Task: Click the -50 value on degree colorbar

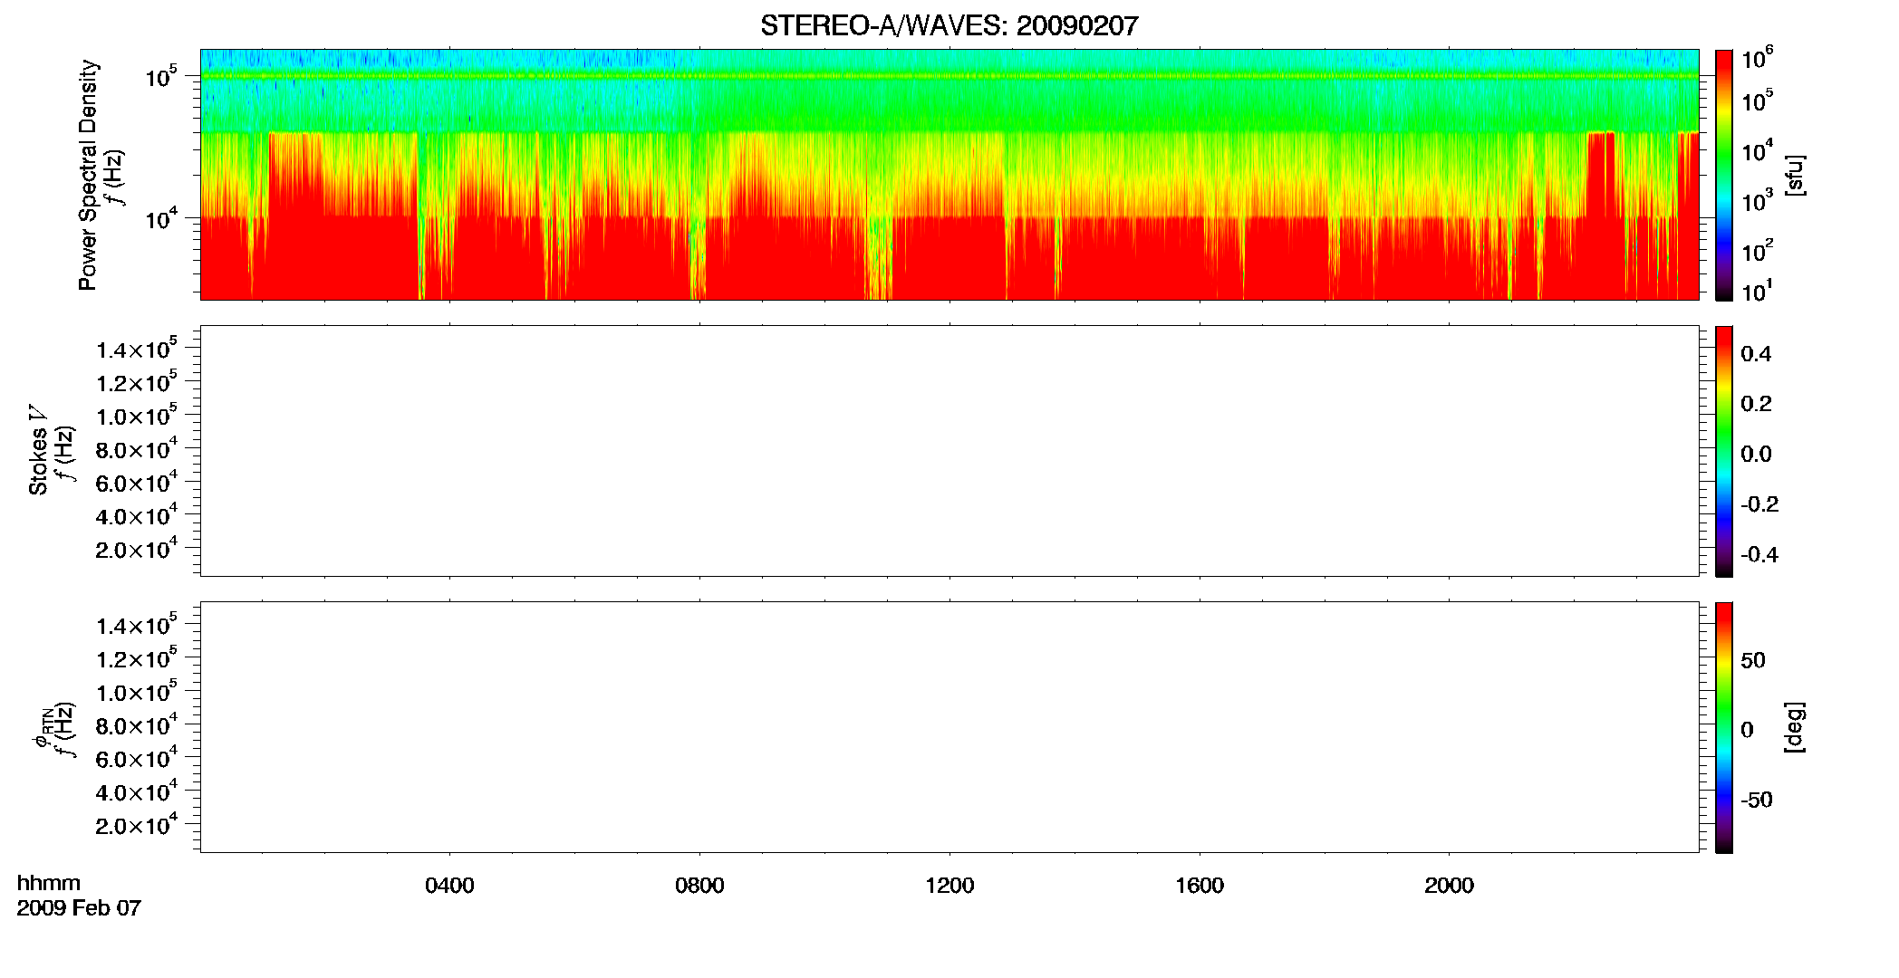Action: point(1757,800)
